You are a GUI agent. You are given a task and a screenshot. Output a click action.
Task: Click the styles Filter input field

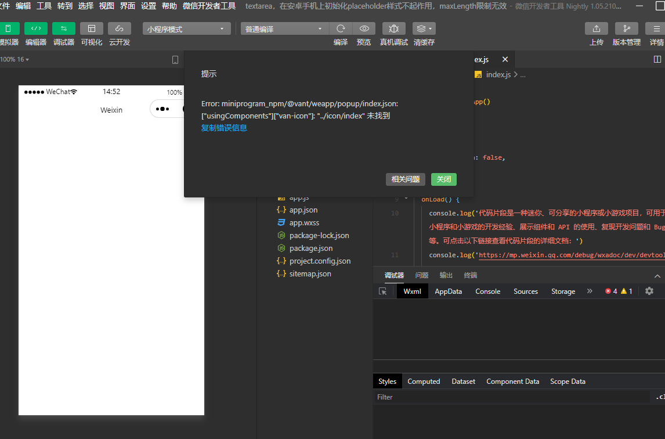pyautogui.click(x=511, y=397)
